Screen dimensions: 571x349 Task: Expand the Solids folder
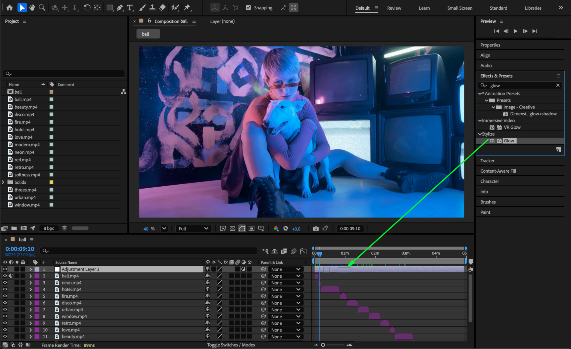pyautogui.click(x=3, y=182)
